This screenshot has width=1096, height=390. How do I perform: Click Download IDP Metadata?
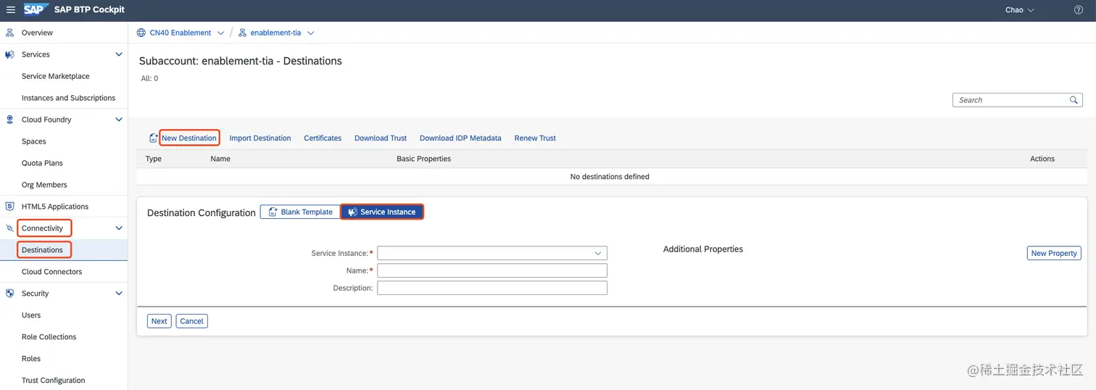pos(460,138)
